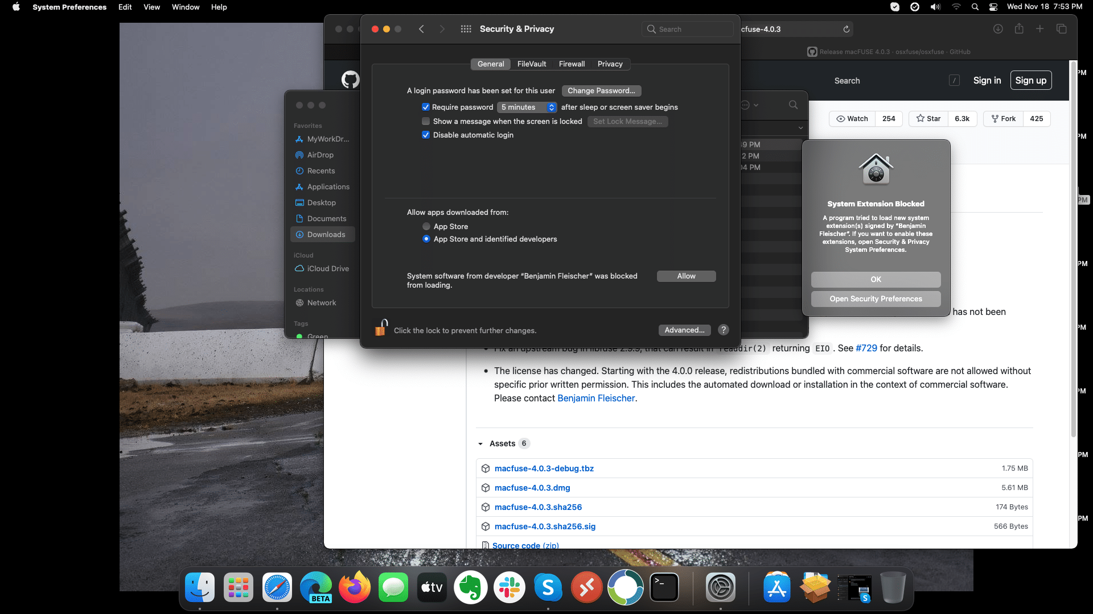Enable show message when screen locked
Viewport: 1093px width, 614px height.
(426, 121)
